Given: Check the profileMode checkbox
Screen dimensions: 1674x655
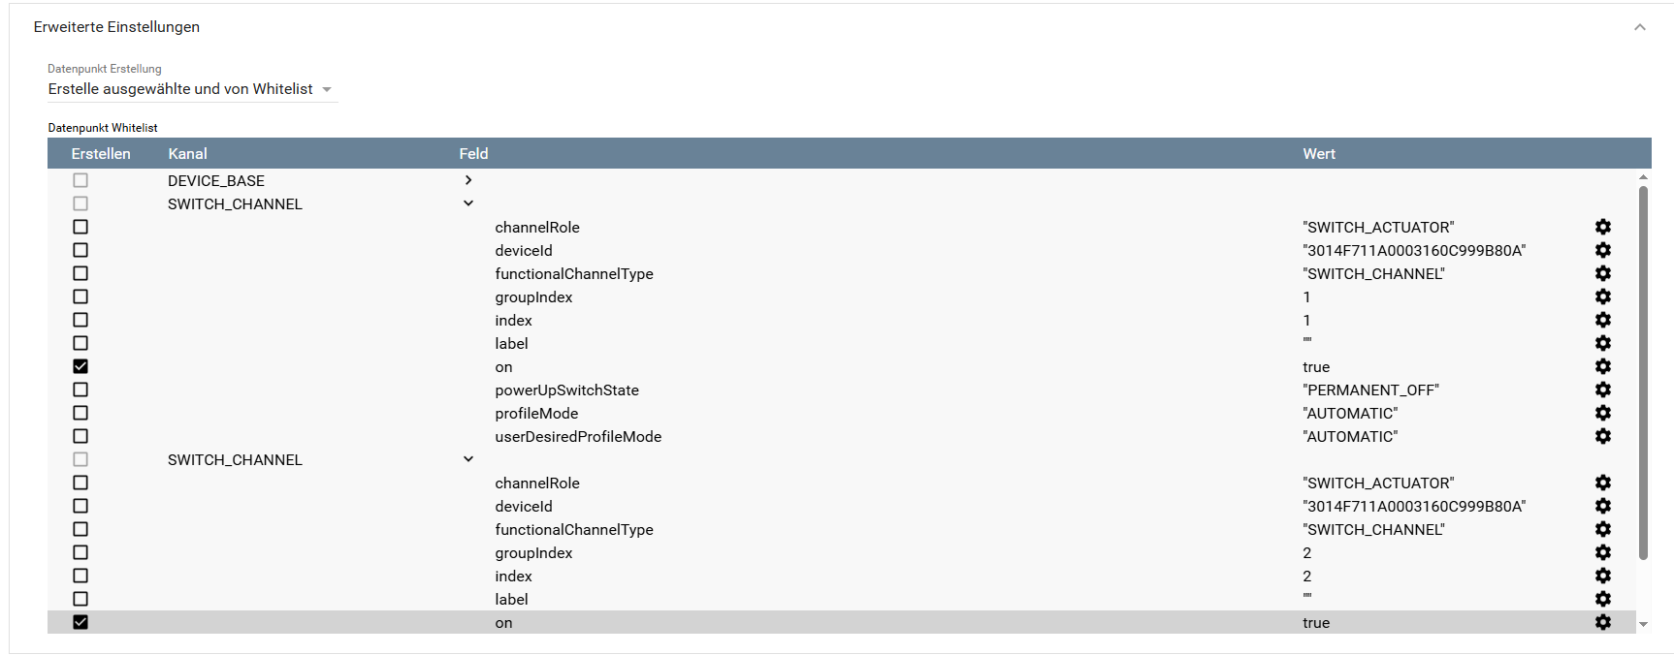Looking at the screenshot, I should coord(80,413).
